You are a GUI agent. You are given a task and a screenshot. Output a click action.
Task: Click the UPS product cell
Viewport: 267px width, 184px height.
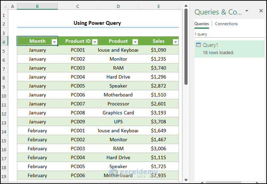tap(118, 122)
